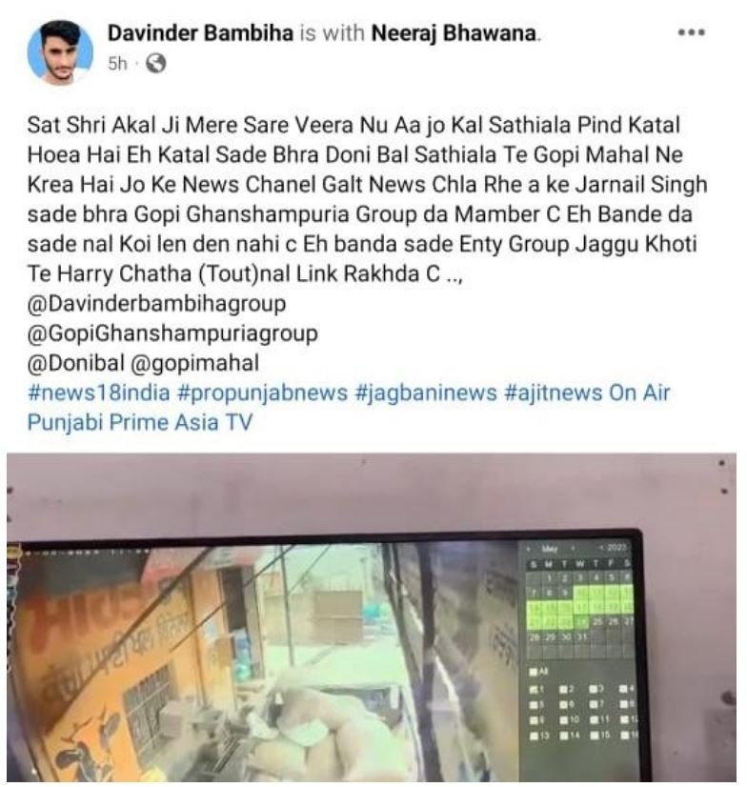Image resolution: width=747 pixels, height=787 pixels.
Task: Go to previous year before 2023
Action: pos(601,548)
